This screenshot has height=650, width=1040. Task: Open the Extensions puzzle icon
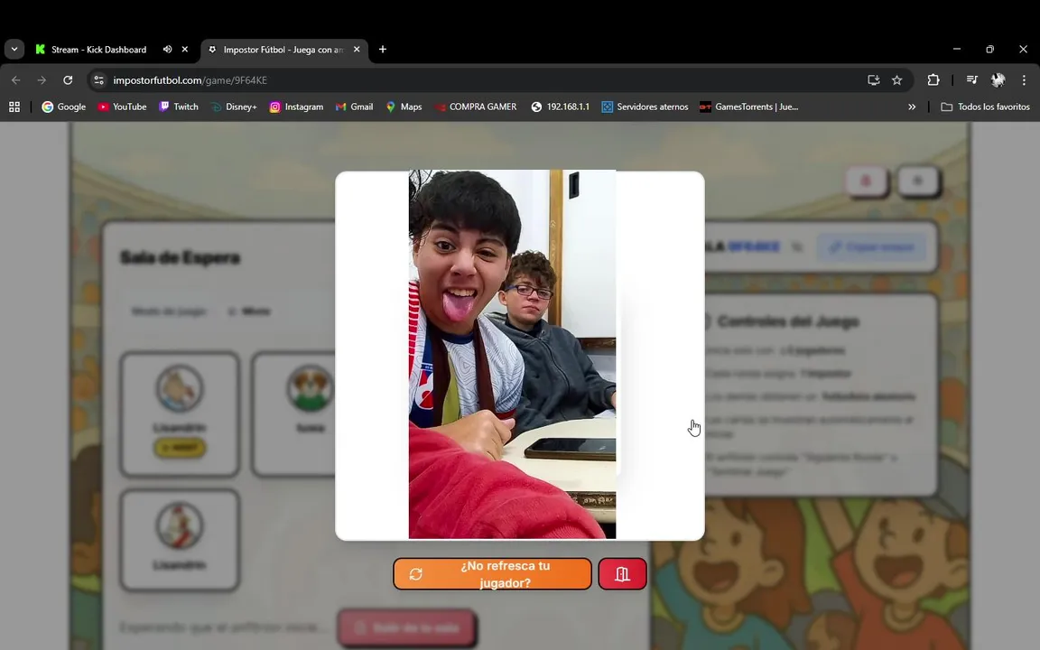click(933, 80)
